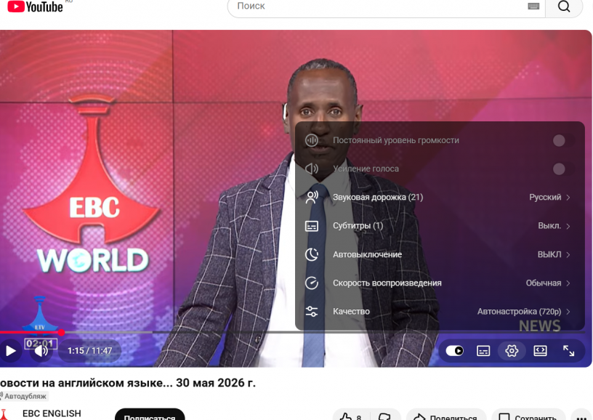The width and height of the screenshot is (593, 420).
Task: Open the on-screen keyboard icon in search
Action: click(x=533, y=6)
